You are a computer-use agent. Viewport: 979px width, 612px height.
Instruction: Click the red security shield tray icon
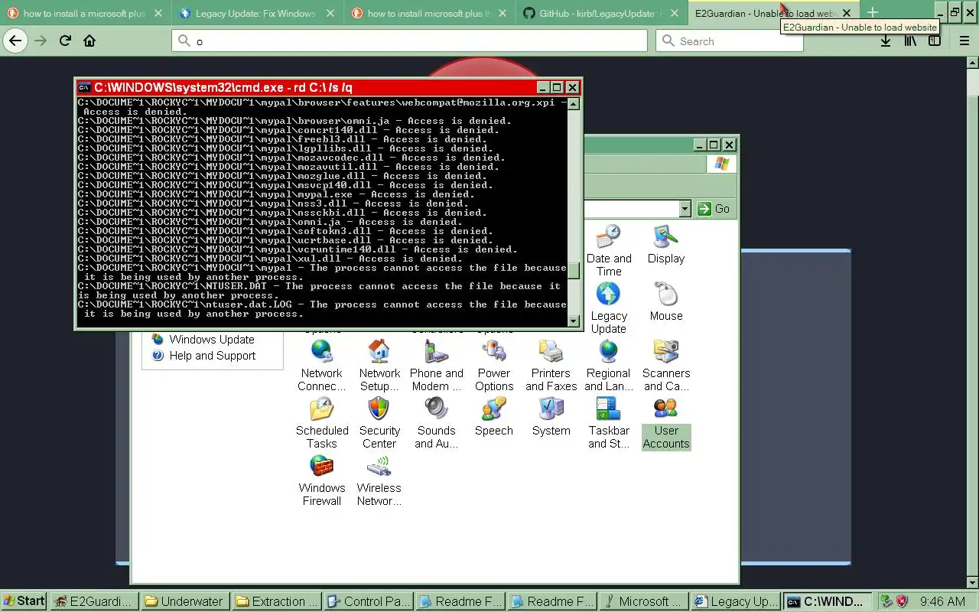point(901,601)
